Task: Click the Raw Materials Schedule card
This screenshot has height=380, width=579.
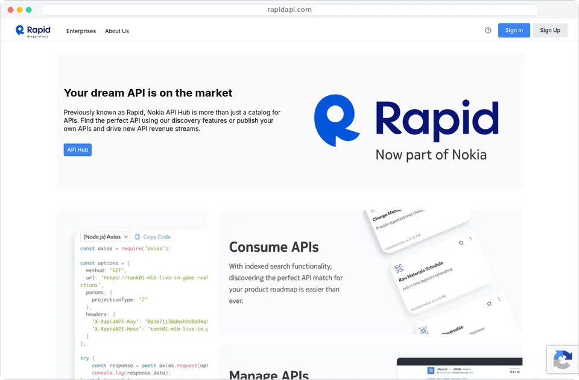Action: [x=441, y=274]
